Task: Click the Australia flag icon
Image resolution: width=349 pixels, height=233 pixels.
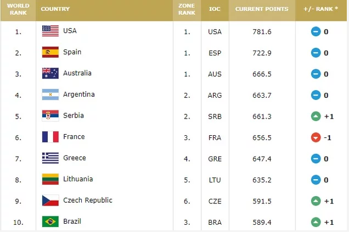Action: [x=50, y=73]
